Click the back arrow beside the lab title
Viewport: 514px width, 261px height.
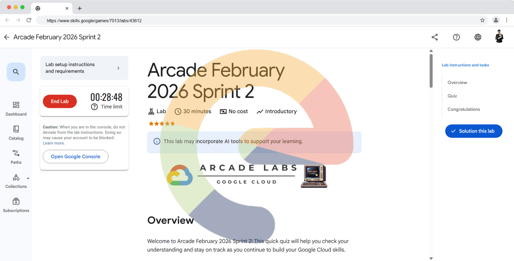pyautogui.click(x=7, y=37)
